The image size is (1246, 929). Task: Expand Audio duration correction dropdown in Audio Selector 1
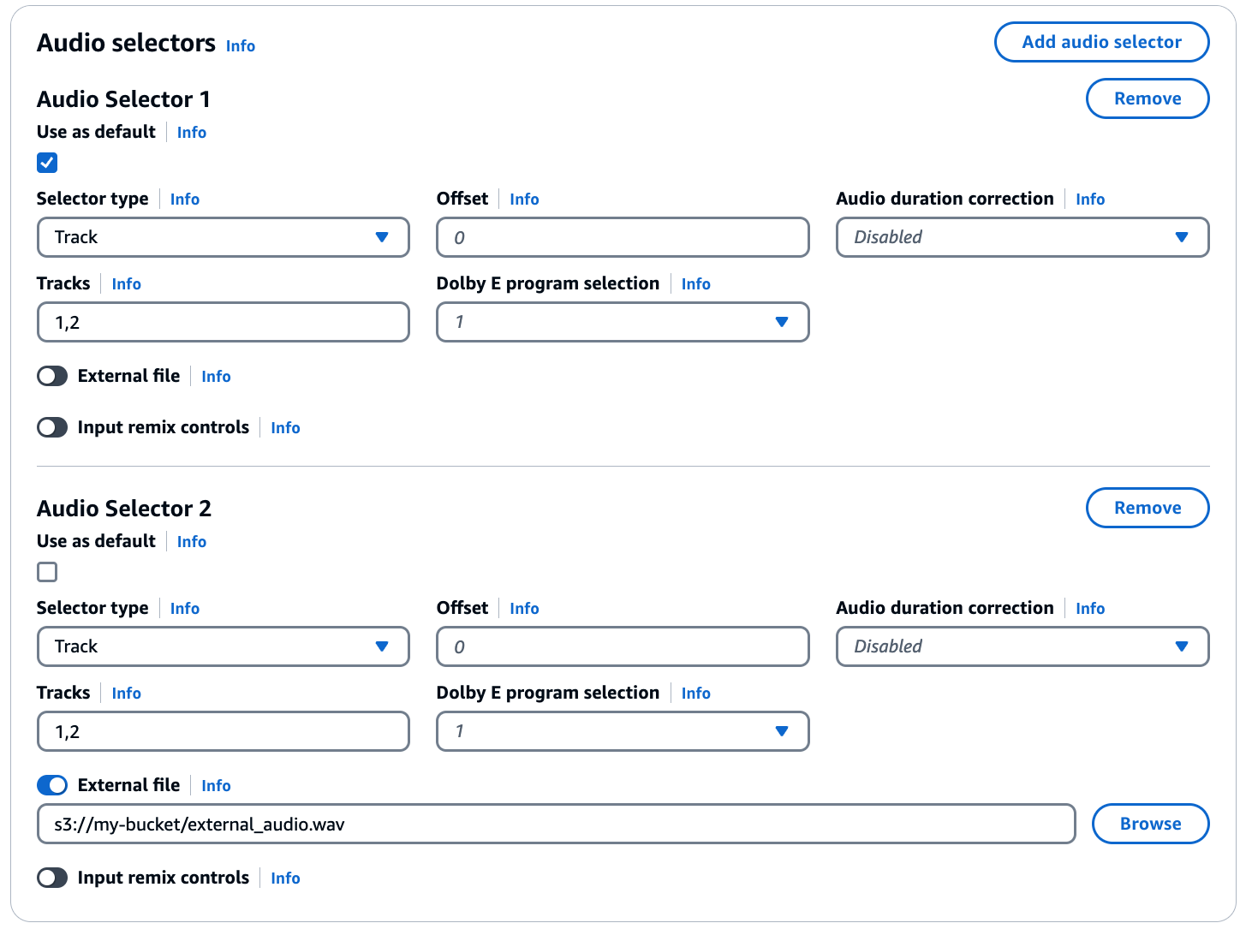(1022, 237)
